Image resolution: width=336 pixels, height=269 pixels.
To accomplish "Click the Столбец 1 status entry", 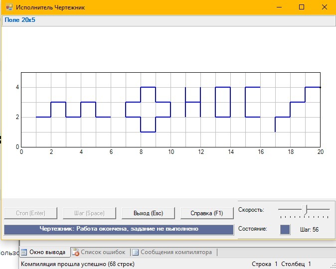I will [x=296, y=264].
